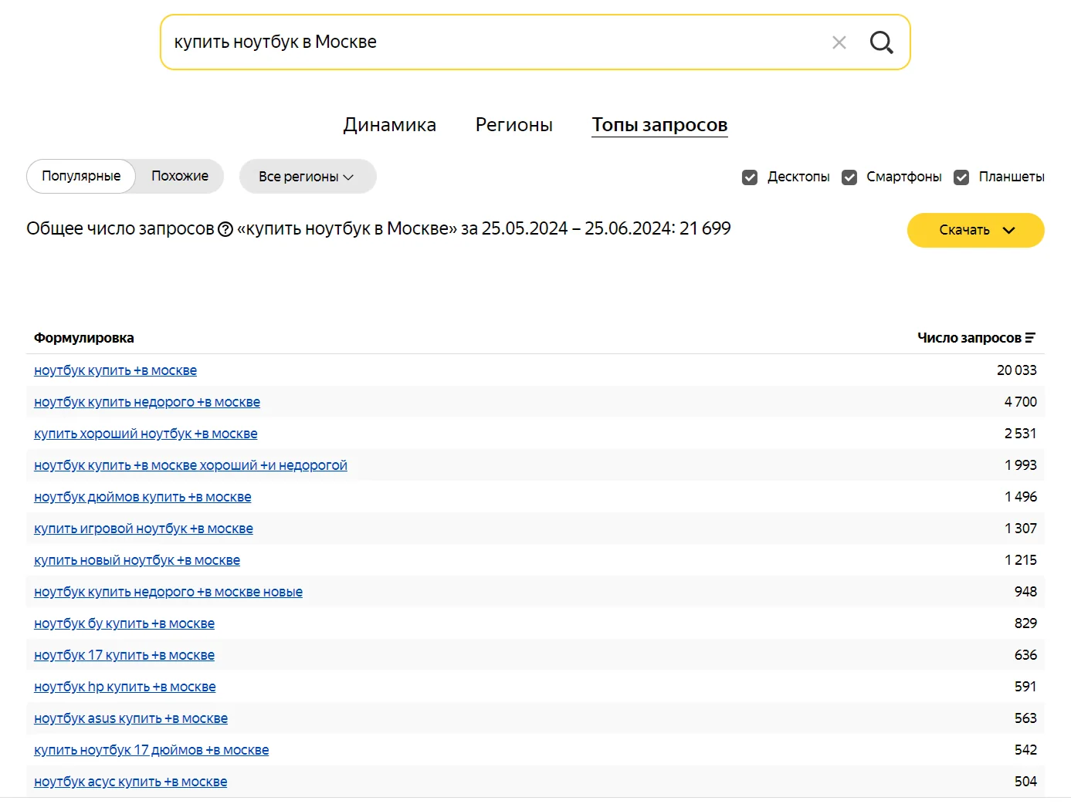Screen dimensions: 1071x804
Task: Open link 'купить ноутбук 17 дюймов +в москве'
Action: [x=151, y=750]
